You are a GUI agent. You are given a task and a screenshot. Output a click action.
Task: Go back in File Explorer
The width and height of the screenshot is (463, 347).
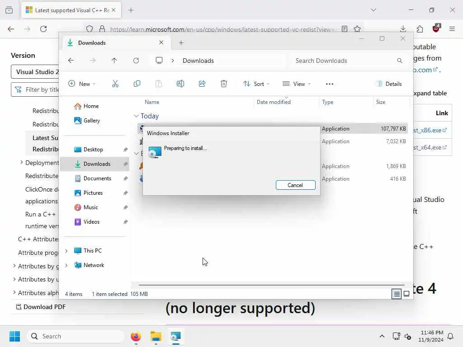(x=71, y=61)
